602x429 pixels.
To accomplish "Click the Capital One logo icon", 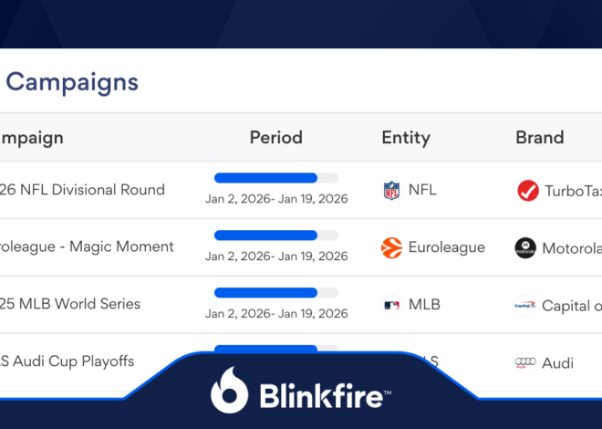I will (525, 306).
